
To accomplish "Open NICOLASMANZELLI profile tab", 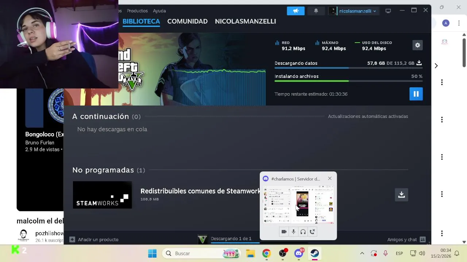I will (x=245, y=21).
